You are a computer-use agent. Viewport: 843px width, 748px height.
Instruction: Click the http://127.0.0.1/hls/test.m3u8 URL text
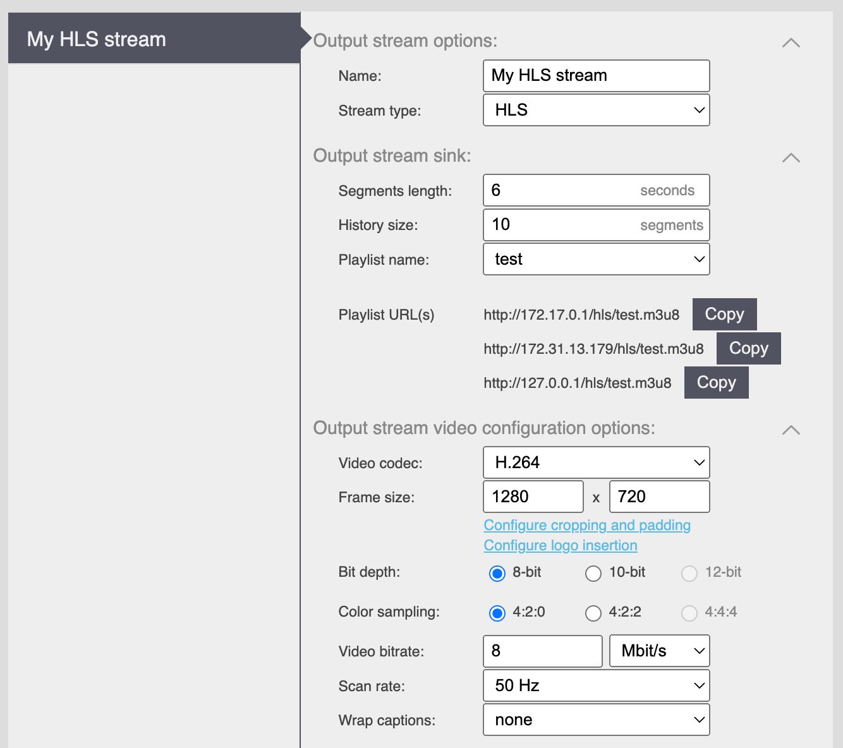tap(578, 383)
